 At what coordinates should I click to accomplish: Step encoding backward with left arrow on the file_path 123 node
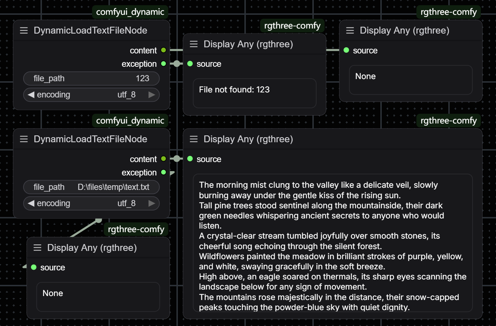(31, 95)
